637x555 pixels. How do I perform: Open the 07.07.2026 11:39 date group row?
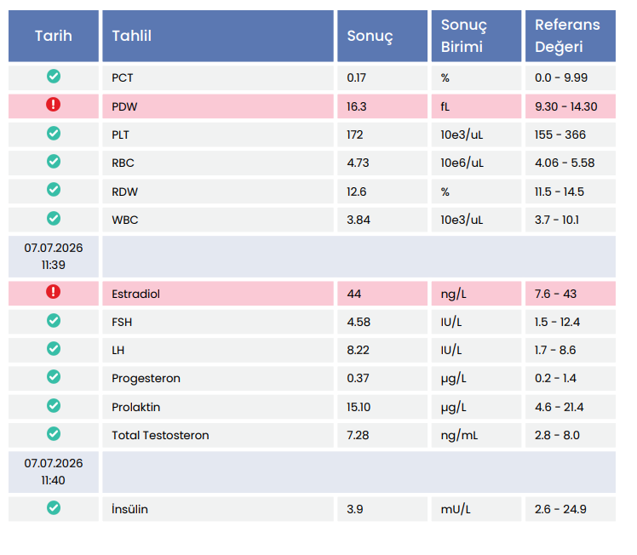tap(312, 256)
